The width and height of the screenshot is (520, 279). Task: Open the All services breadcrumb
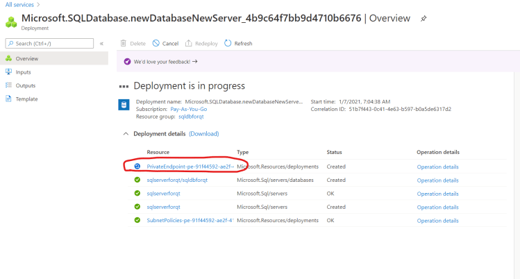pos(19,5)
